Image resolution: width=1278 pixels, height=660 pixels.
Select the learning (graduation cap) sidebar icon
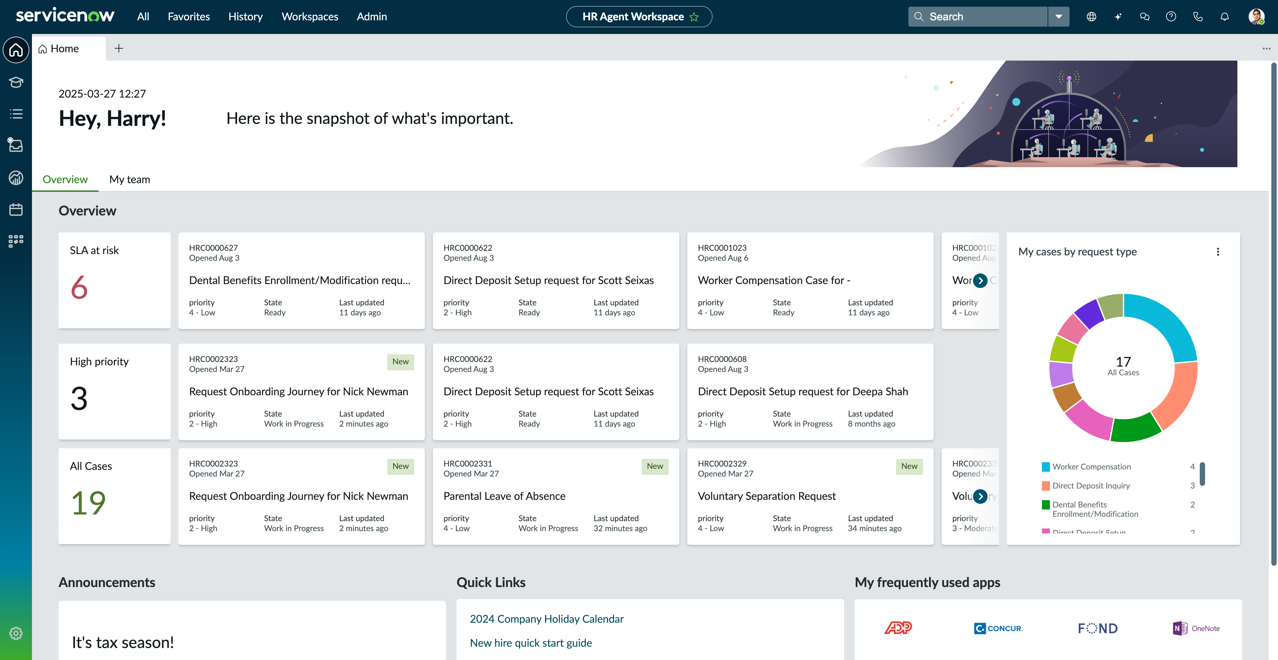point(16,82)
